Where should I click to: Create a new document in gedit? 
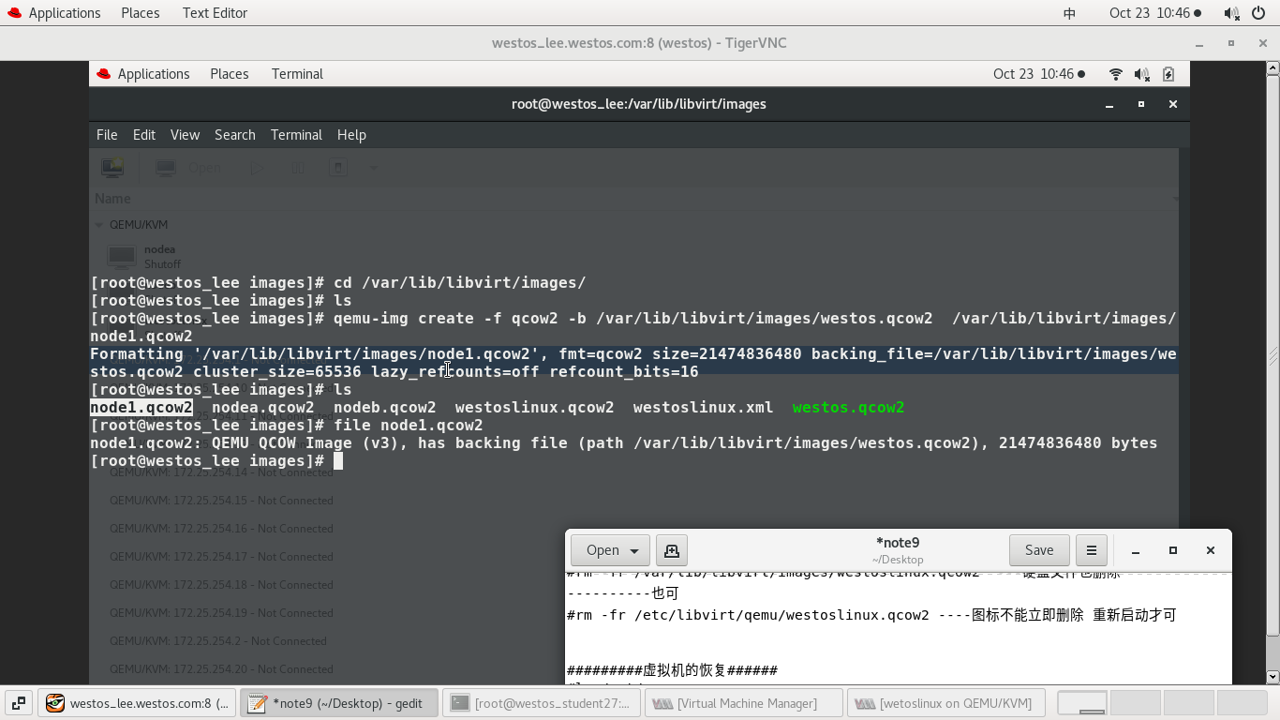[x=672, y=550]
